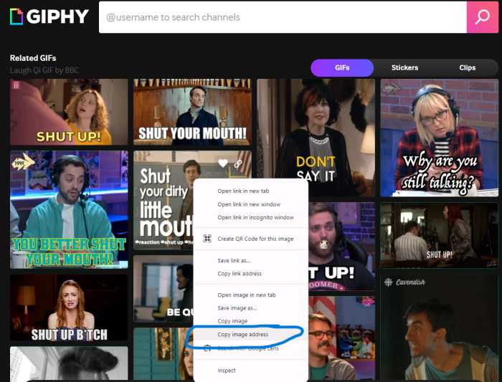The image size is (502, 382).
Task: Copy link using chain icon on GIF
Action: [238, 164]
